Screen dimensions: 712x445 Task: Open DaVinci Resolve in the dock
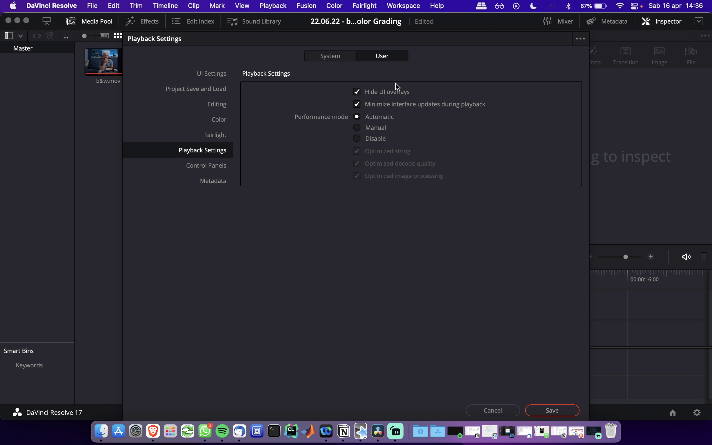click(378, 431)
